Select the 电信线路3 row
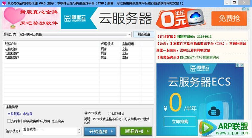This screenshot has height=138, width=252. point(78,57)
